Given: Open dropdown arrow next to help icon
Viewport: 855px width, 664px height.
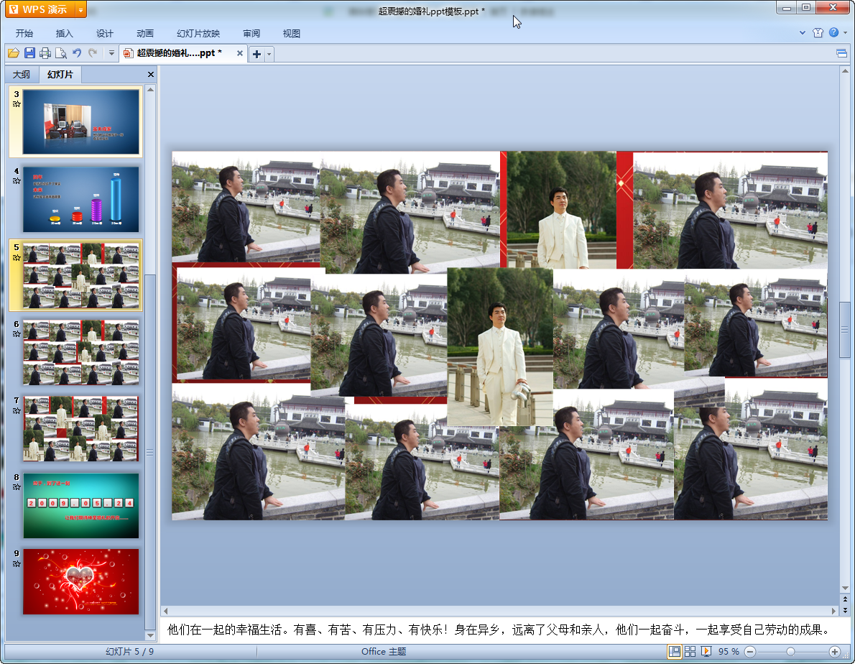Looking at the screenshot, I should [x=845, y=33].
